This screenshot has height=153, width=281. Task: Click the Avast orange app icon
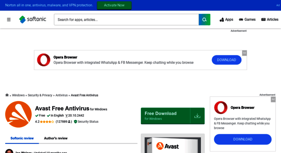[18, 114]
